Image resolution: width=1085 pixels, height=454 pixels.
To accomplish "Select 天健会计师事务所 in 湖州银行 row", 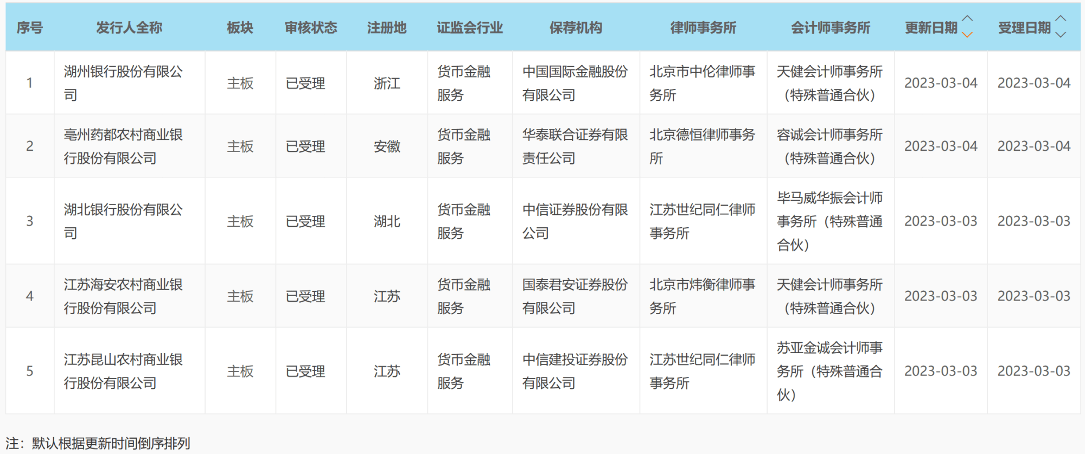I will pyautogui.click(x=830, y=83).
